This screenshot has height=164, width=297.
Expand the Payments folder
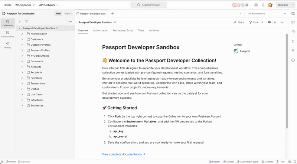(22, 78)
